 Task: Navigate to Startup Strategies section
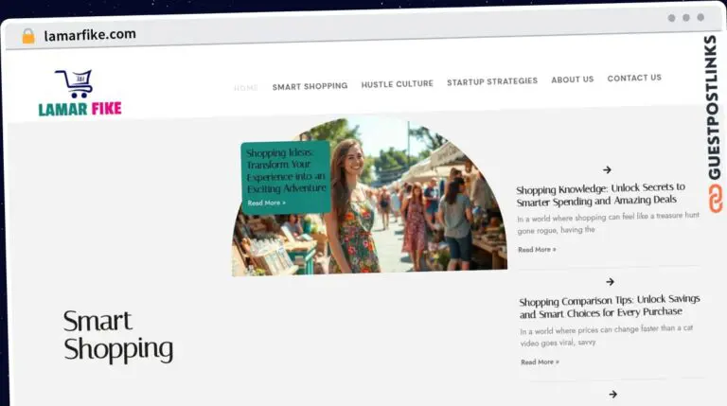click(491, 81)
